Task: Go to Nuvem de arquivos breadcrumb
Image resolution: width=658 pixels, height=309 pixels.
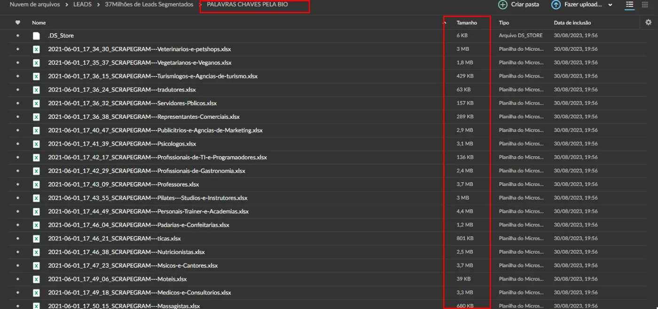Action: click(x=35, y=5)
